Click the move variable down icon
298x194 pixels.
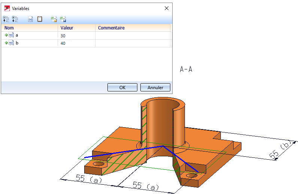tap(15, 19)
